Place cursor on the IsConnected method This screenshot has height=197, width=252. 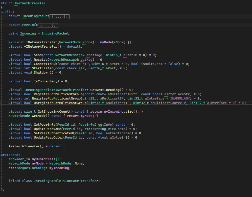[44, 81]
